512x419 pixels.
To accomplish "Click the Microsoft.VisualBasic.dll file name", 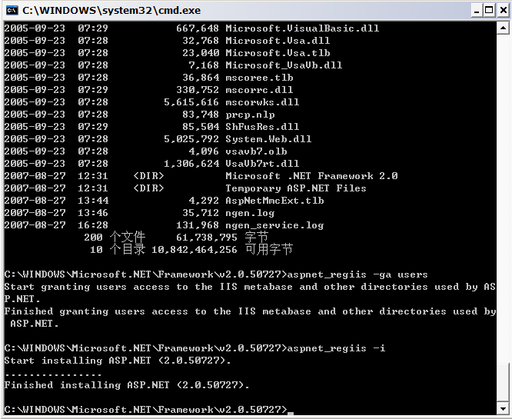I will 302,28.
